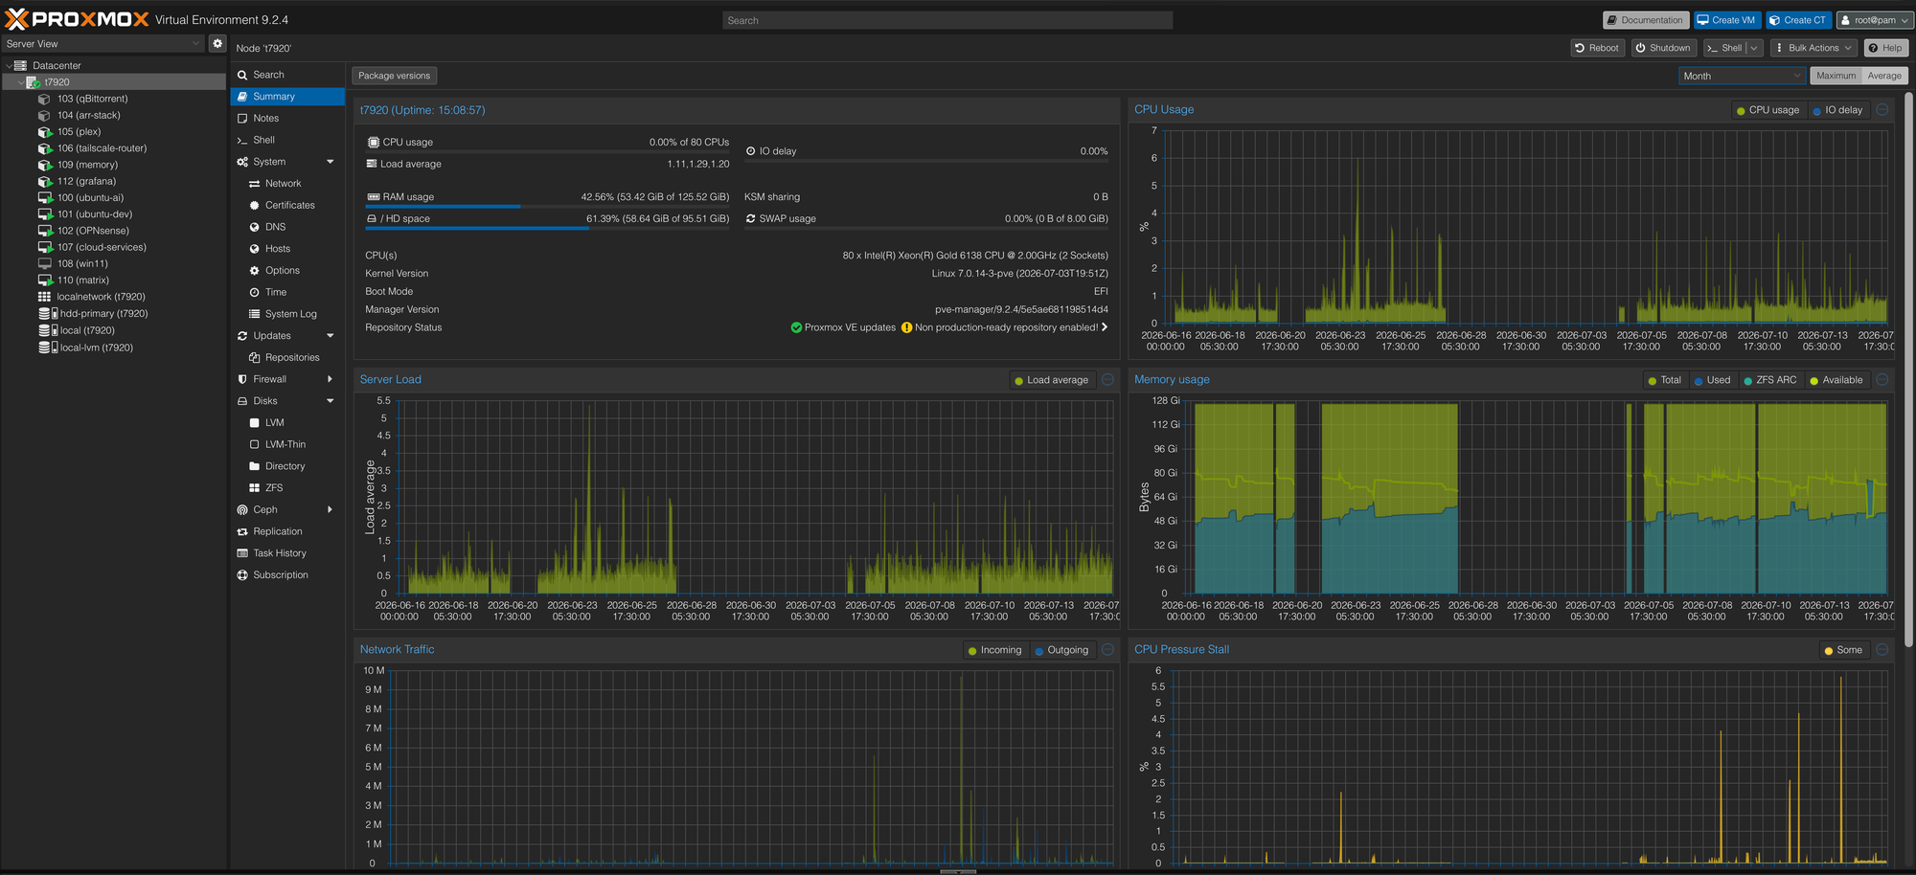Open node Search menu item
Viewport: 1916px width, 875px height.
287,75
